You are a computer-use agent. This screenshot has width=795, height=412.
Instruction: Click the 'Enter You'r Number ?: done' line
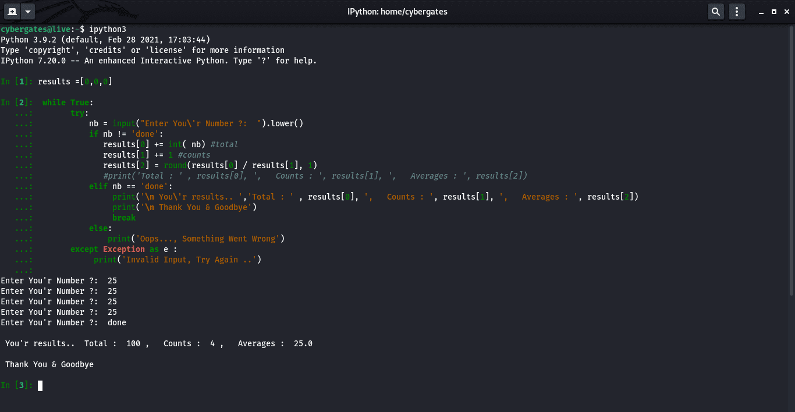coord(63,322)
